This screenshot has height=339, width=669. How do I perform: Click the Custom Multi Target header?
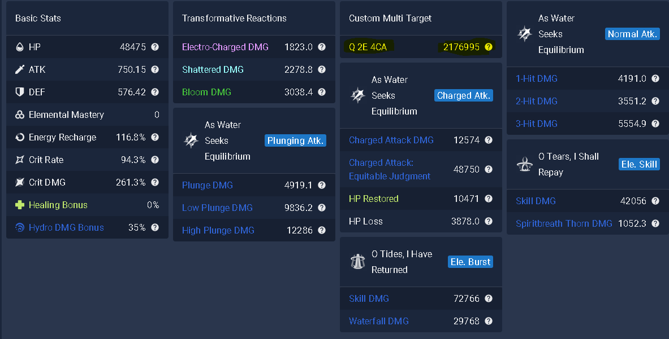pos(390,18)
